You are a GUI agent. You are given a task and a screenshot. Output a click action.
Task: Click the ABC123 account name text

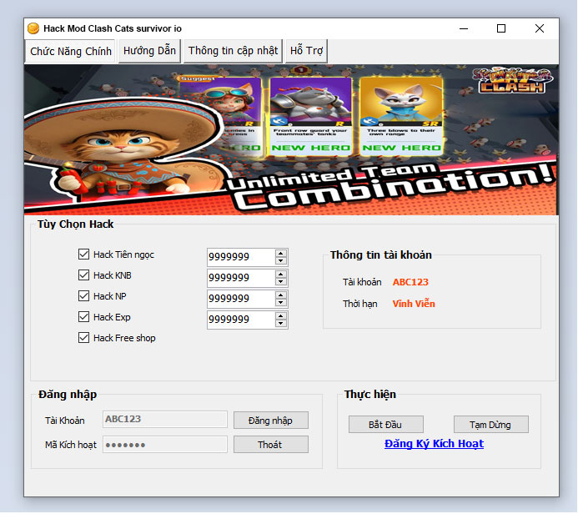[x=410, y=282]
